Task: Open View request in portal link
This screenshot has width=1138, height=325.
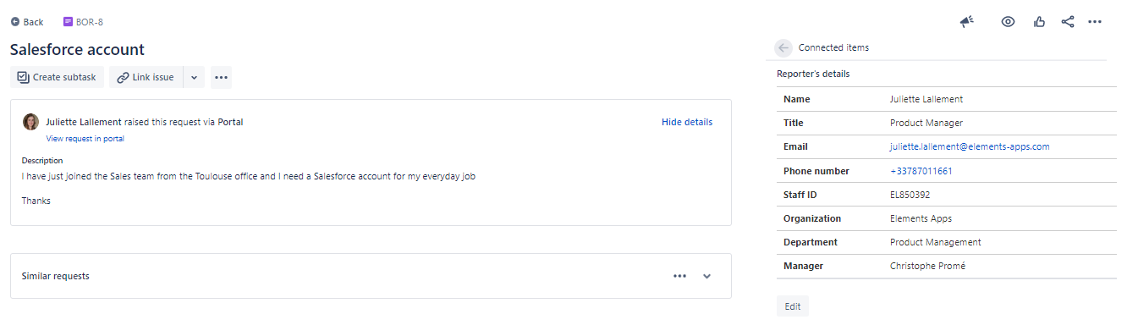Action: (x=85, y=138)
